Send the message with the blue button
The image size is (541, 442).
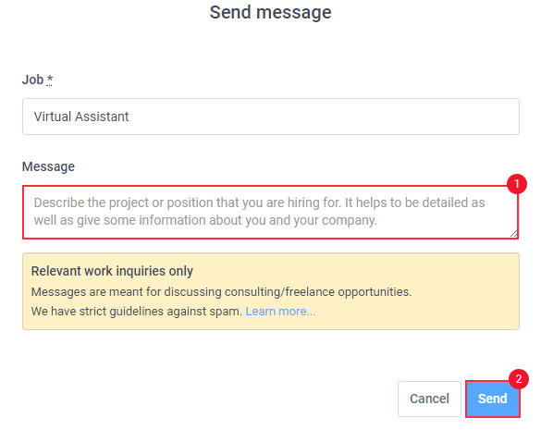[492, 399]
